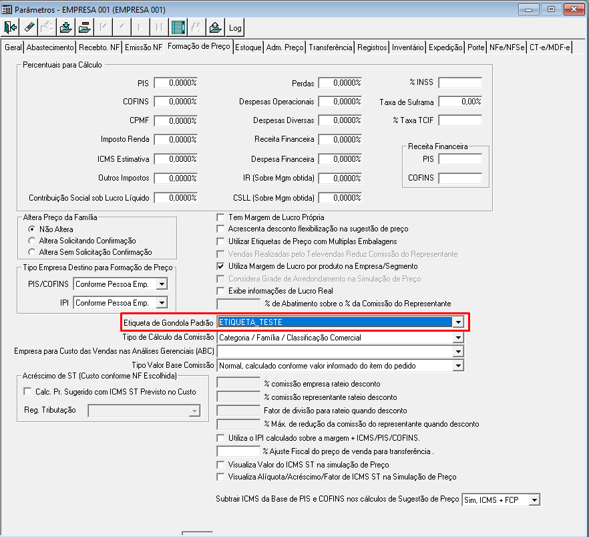Toggle Exibe informações de Lucro Real

tap(220, 291)
